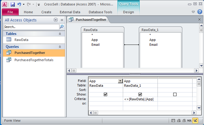Screen dimensions: 204x125
Task: Open the PurchasedTogetherTotals query
Action: tap(34, 60)
